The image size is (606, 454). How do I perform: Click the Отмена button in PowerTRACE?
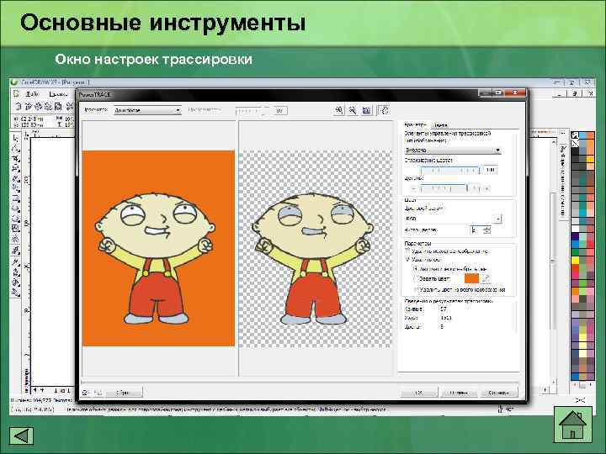coord(459,393)
